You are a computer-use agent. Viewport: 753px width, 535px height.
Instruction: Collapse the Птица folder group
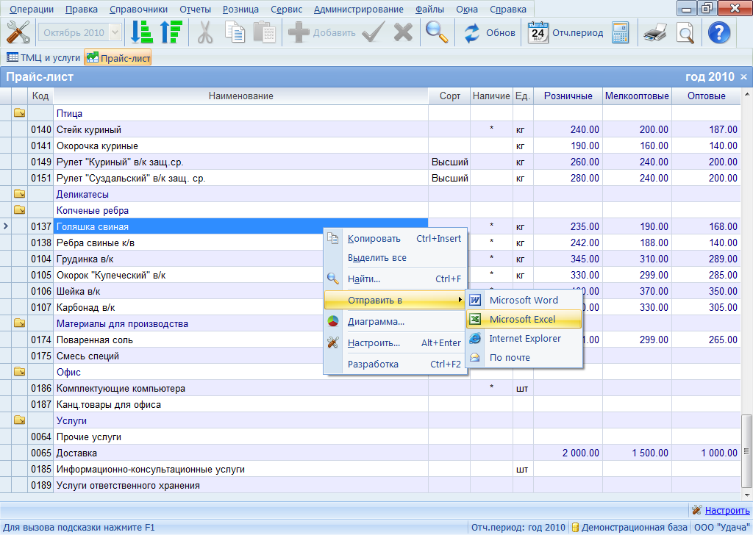coord(19,113)
